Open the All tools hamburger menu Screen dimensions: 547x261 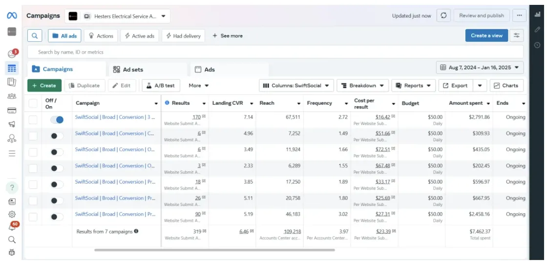pyautogui.click(x=12, y=153)
